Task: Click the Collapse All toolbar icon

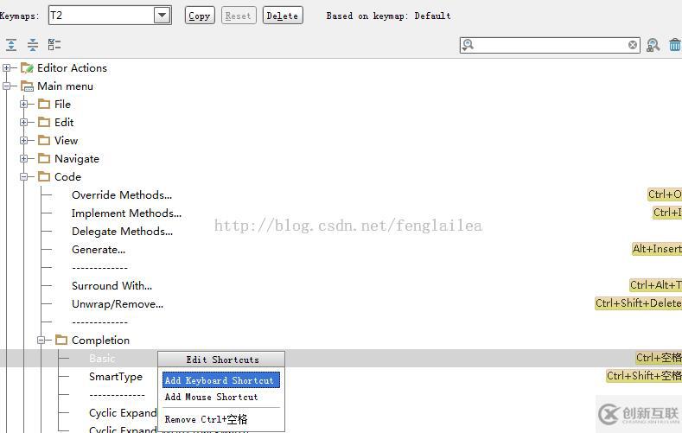Action: coord(33,44)
